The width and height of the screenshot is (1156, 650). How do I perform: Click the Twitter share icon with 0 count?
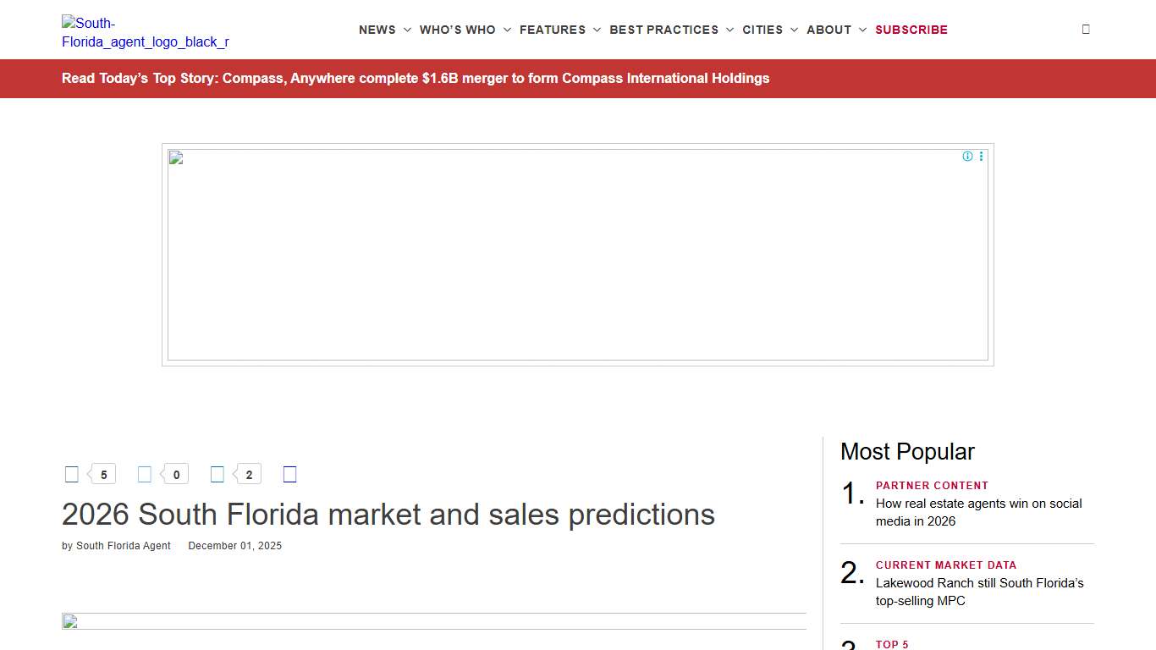144,473
